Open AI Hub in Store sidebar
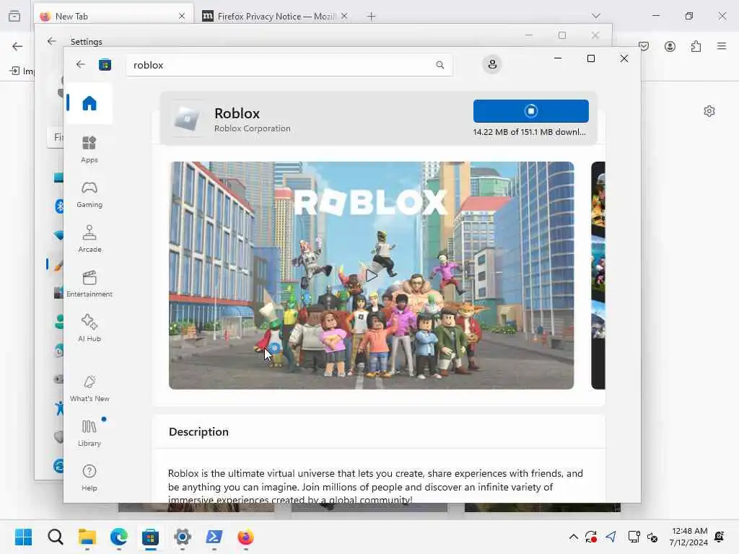 [x=89, y=328]
